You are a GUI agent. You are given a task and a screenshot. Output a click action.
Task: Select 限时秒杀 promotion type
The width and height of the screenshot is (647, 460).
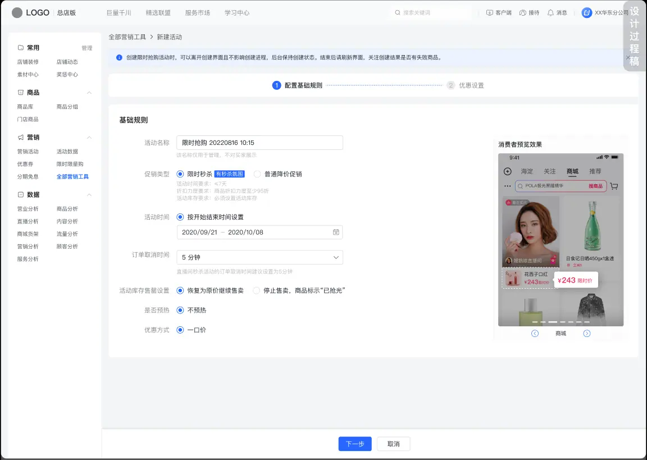(x=180, y=174)
